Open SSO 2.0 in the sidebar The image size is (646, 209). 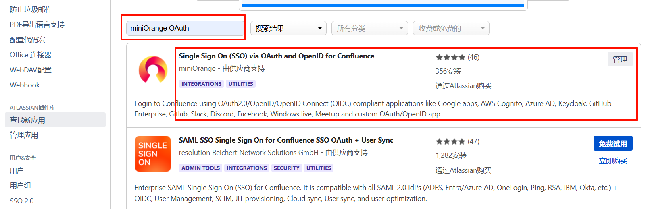pyautogui.click(x=22, y=201)
